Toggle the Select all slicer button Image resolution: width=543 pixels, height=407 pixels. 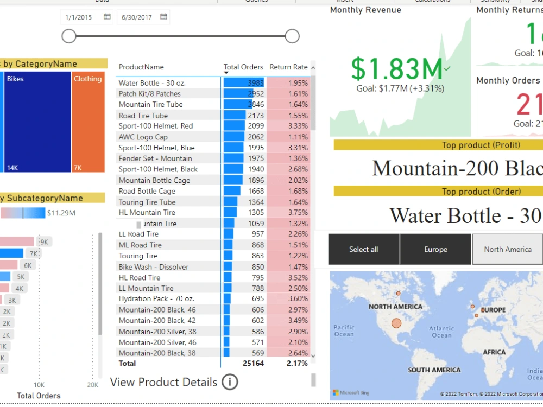[x=363, y=249]
